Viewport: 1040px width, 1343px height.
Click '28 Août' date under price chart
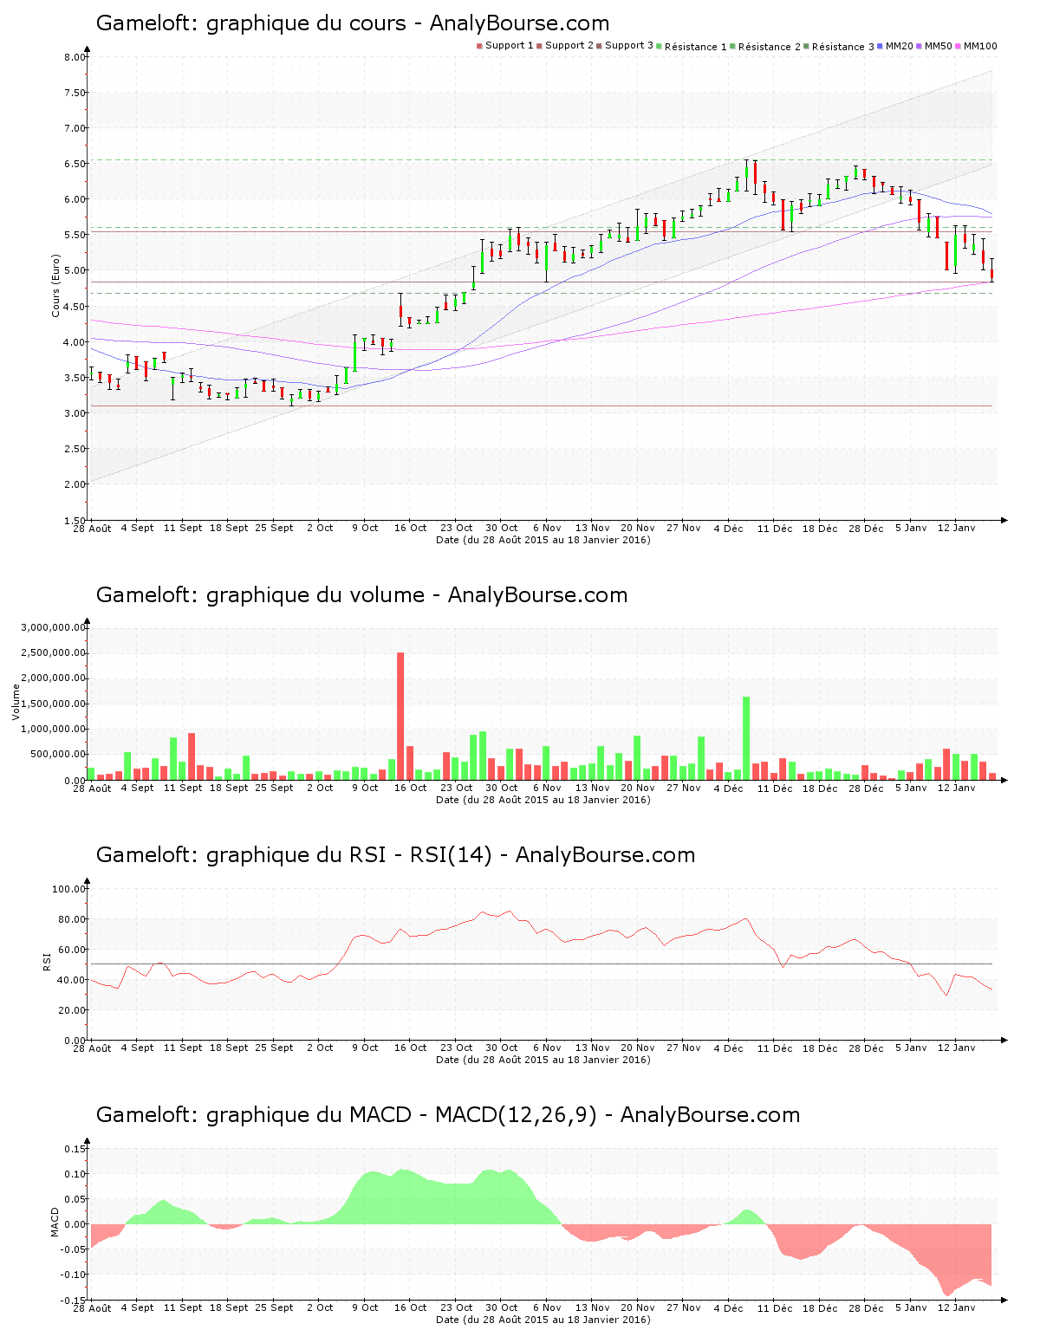click(x=92, y=528)
